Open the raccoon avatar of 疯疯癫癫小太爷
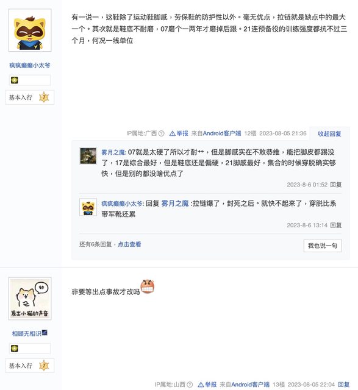 (x=30, y=30)
